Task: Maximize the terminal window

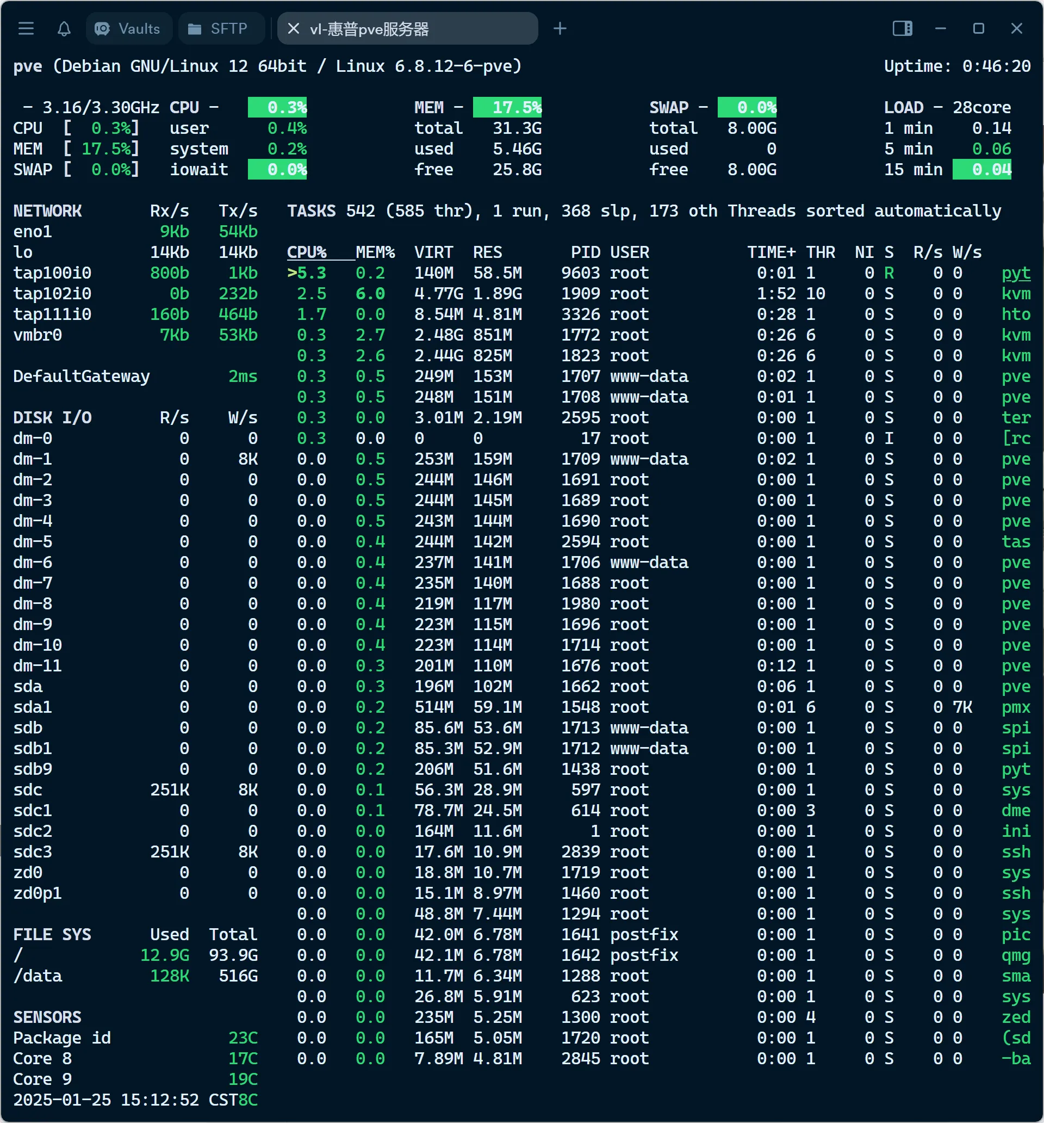Action: click(979, 29)
